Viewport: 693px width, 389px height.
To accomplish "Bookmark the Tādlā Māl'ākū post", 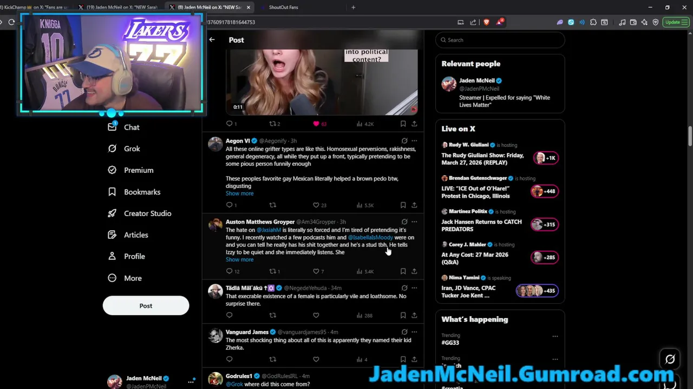I will pos(403,315).
